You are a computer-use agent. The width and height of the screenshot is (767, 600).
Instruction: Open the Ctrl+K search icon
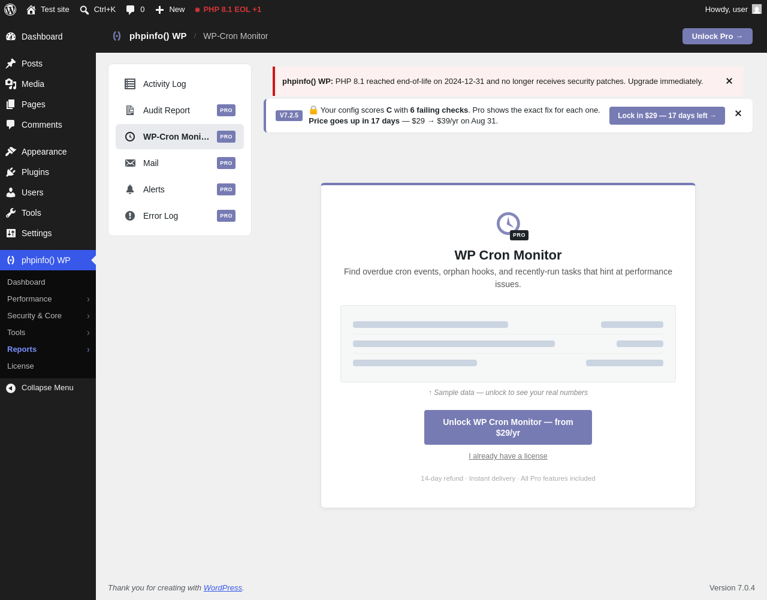[x=84, y=10]
